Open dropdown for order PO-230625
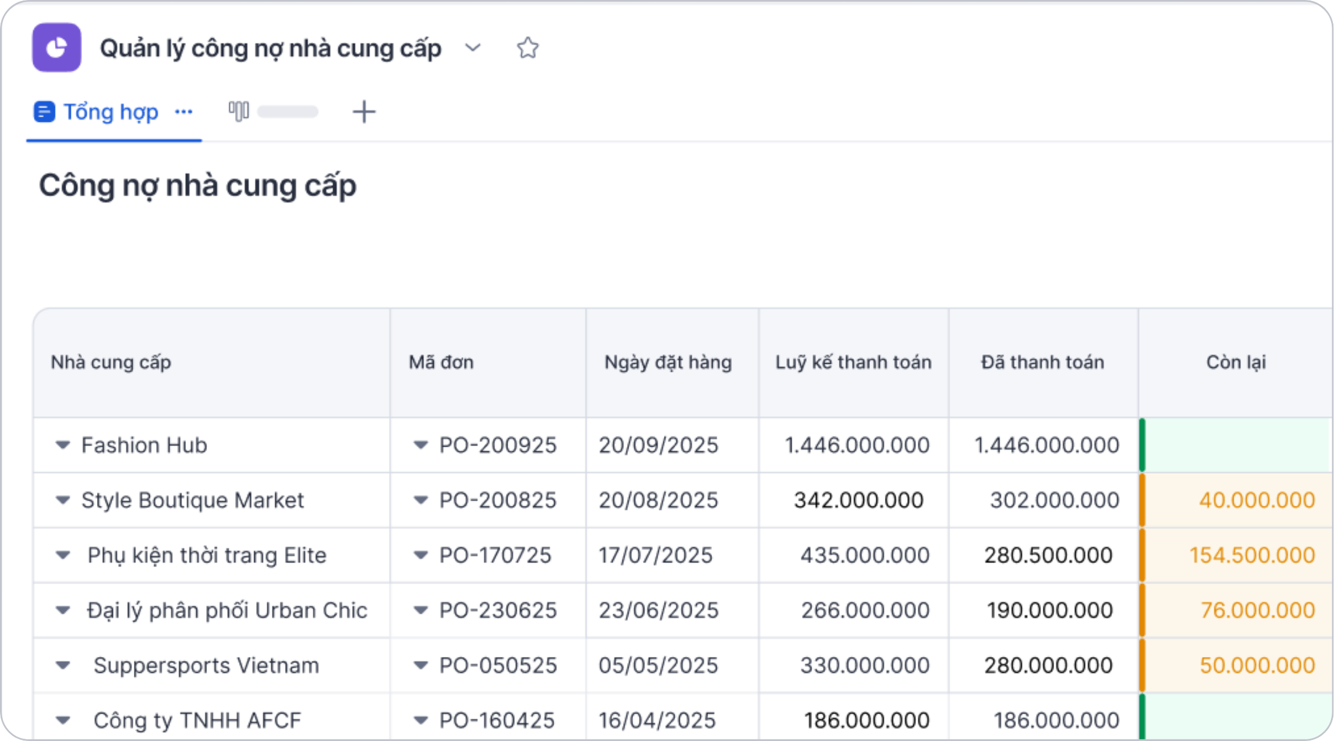 click(x=420, y=611)
